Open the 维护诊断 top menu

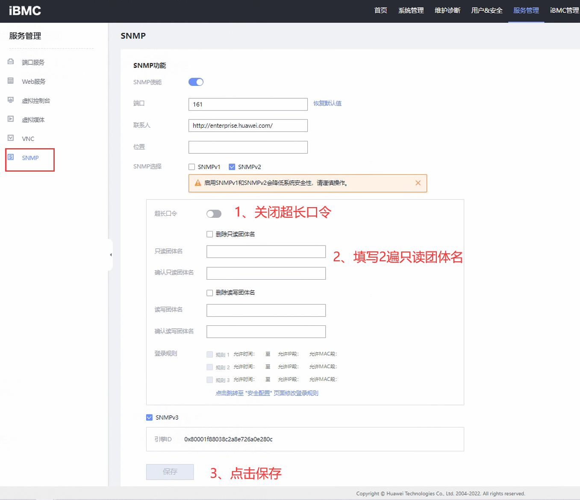[448, 11]
